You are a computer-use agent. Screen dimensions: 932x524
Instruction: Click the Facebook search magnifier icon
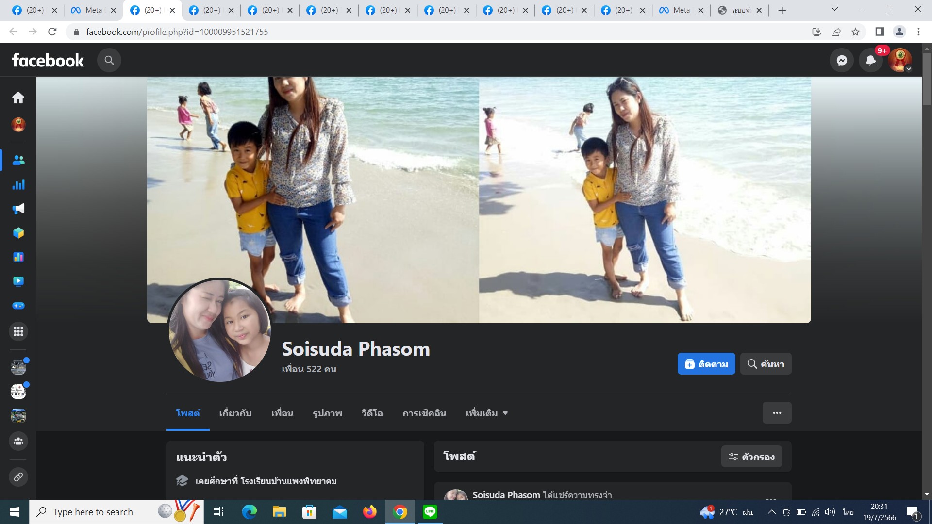tap(109, 60)
